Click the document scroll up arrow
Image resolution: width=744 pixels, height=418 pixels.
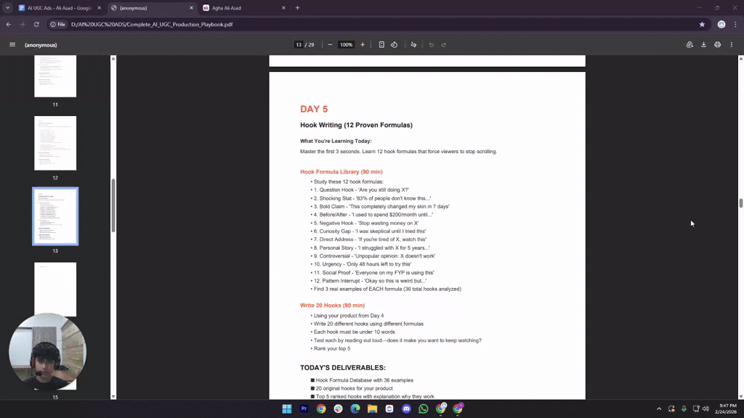(740, 58)
